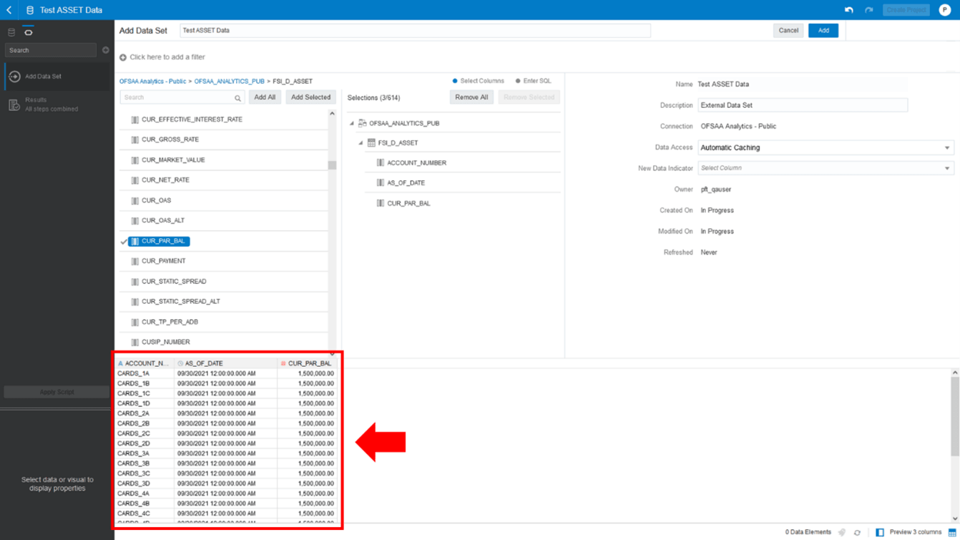Open the OFSAA Analytics - Public breadcrumb
This screenshot has width=960, height=540.
[155, 81]
